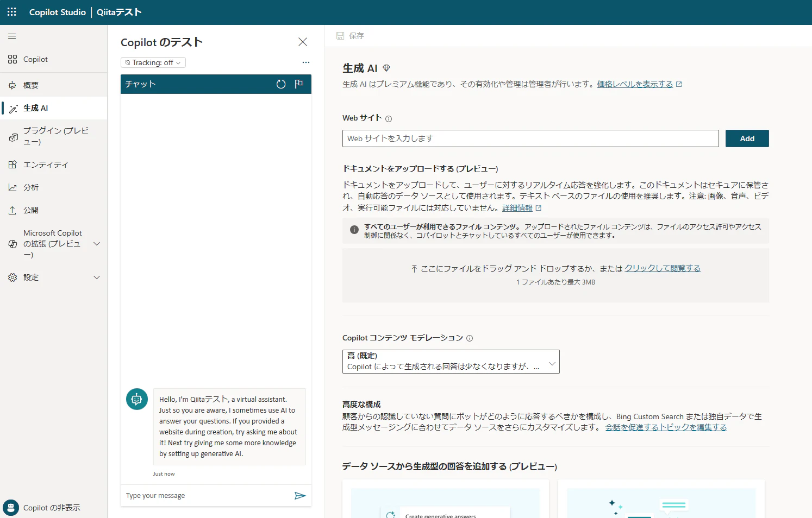Click the クリックして閲覧する browse link
The width and height of the screenshot is (812, 518).
[663, 268]
